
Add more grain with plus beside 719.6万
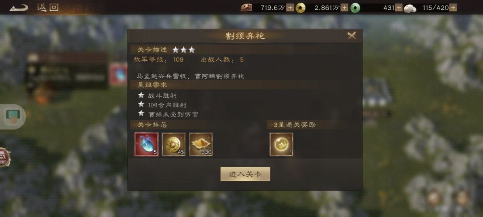(x=290, y=8)
